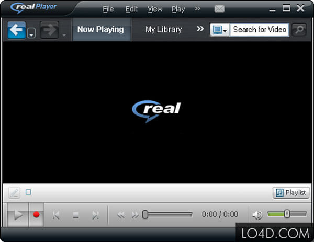This screenshot has height=242, width=314.
Task: Click the red Record button
Action: pos(36,214)
